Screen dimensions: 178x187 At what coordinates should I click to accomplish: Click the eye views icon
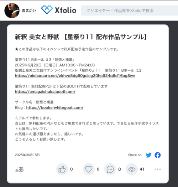132,169
